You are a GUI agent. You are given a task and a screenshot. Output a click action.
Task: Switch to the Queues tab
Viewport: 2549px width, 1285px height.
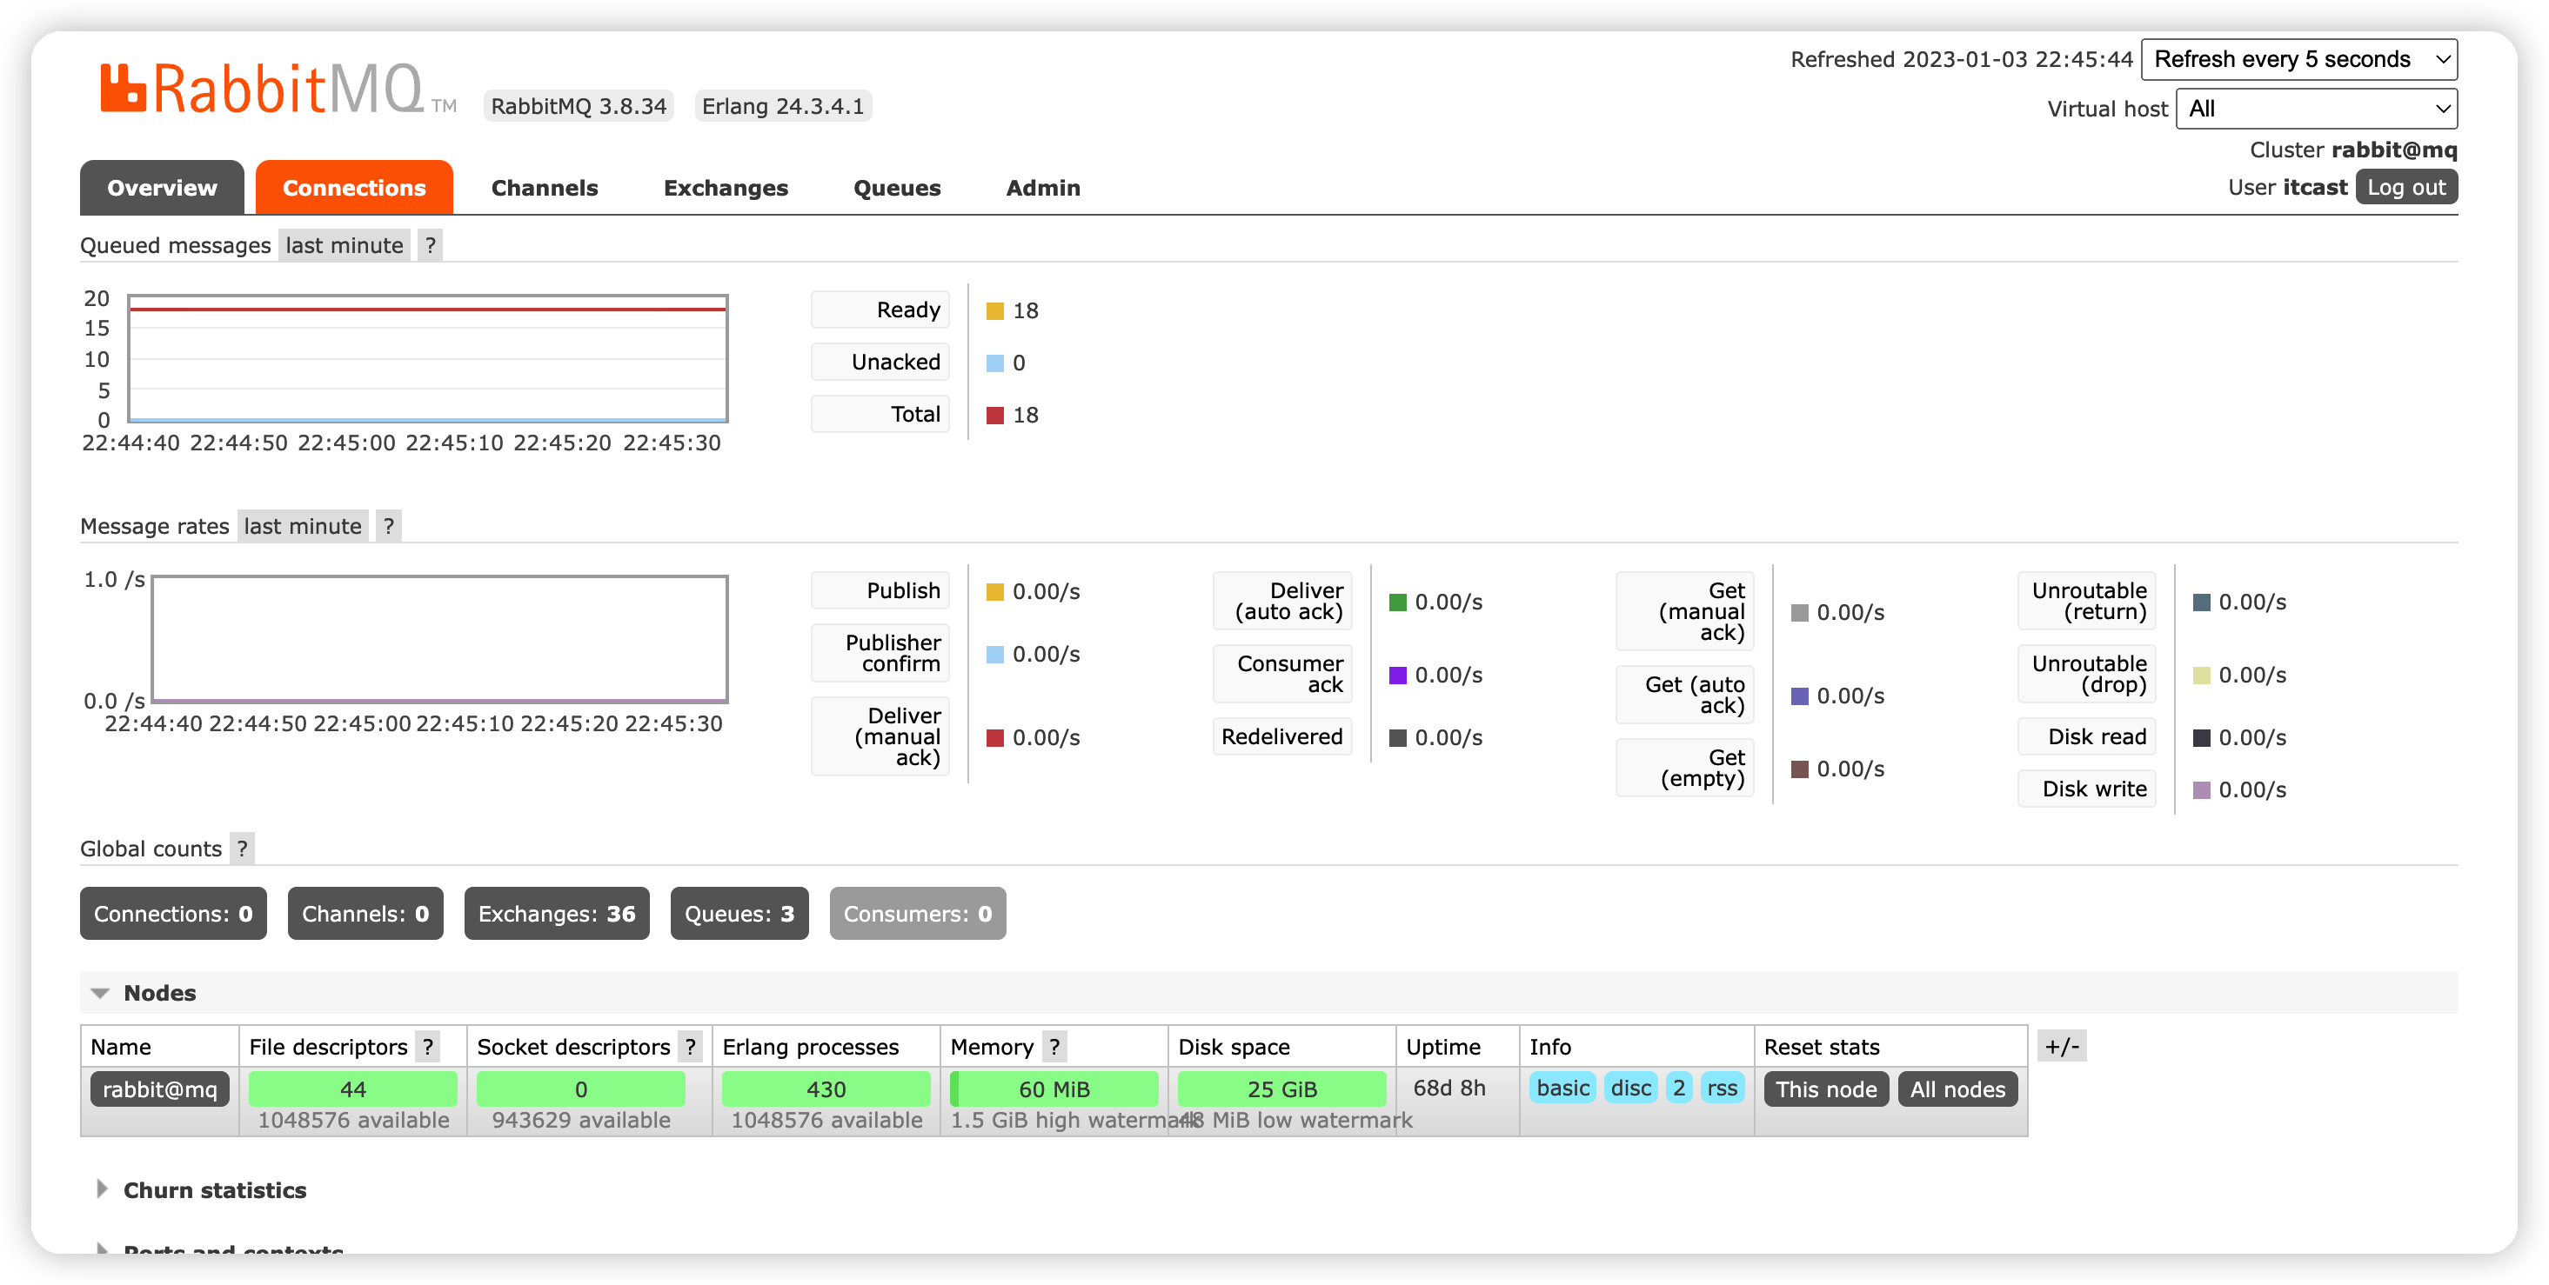(897, 188)
